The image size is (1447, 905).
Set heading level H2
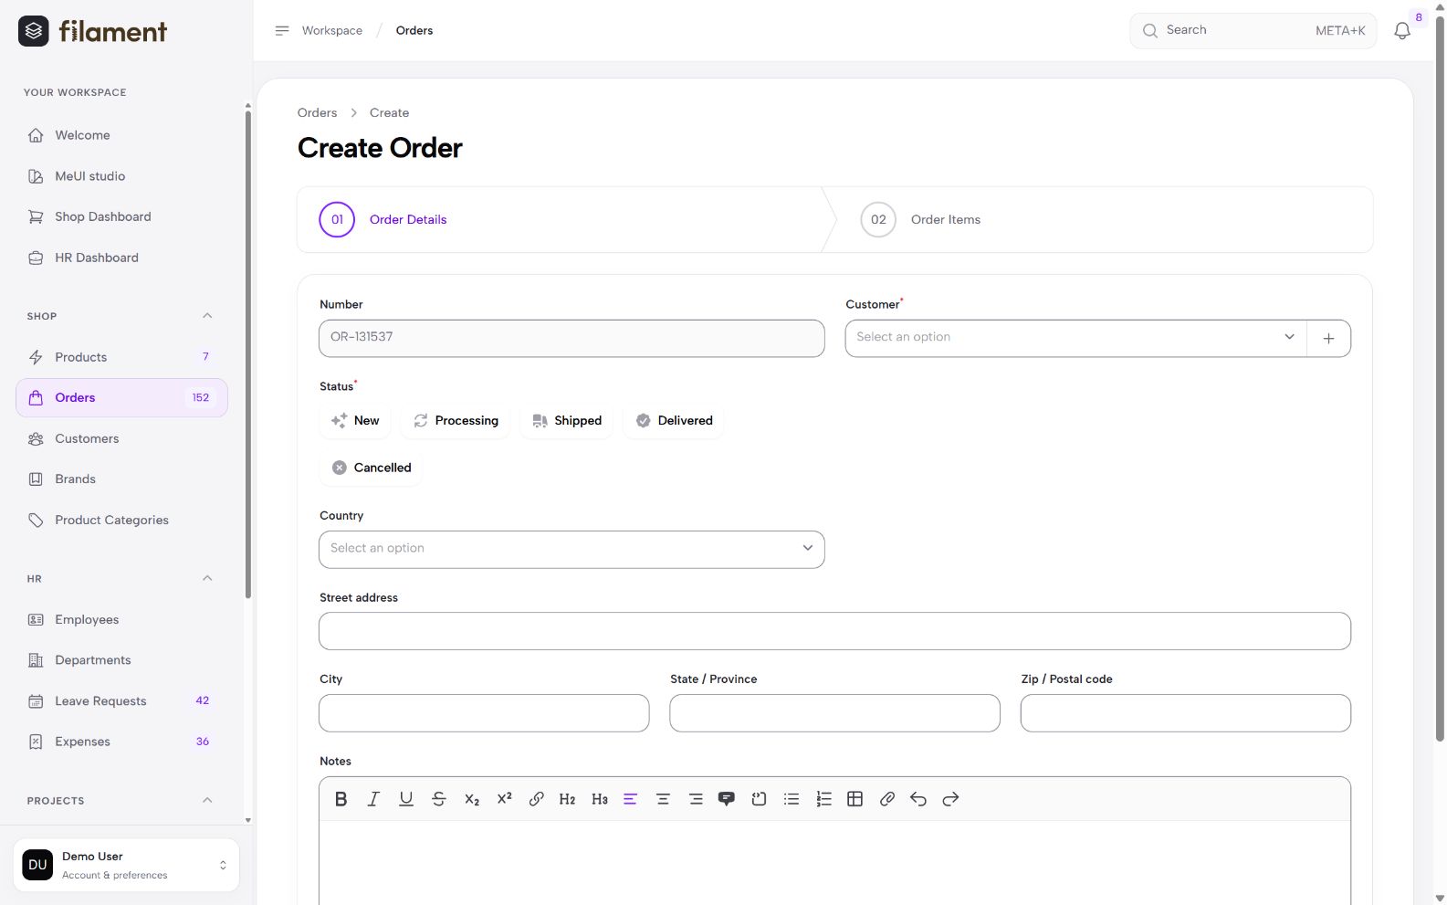567,799
